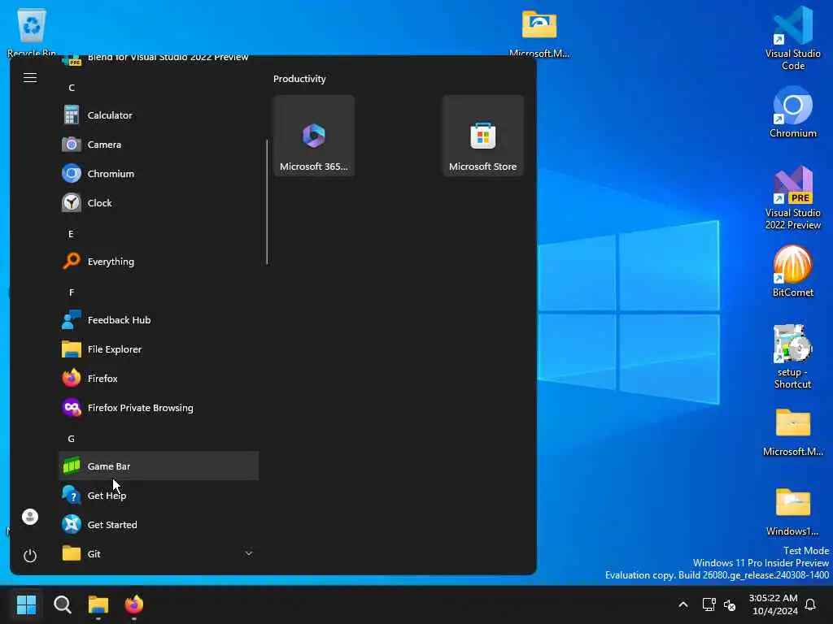Select the Windows1... folder on the desktop
Viewport: 833px width, 624px height.
click(x=792, y=511)
